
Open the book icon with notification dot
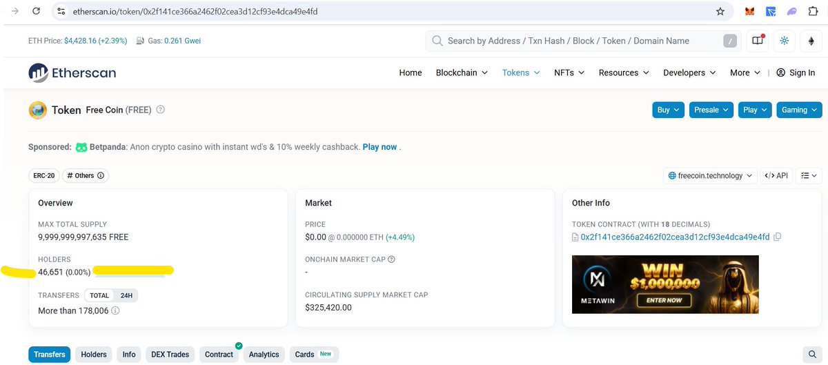click(x=758, y=41)
